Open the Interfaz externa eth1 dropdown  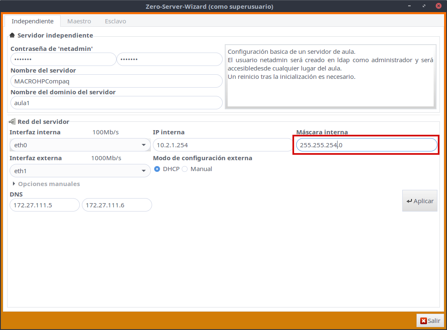[x=80, y=171]
